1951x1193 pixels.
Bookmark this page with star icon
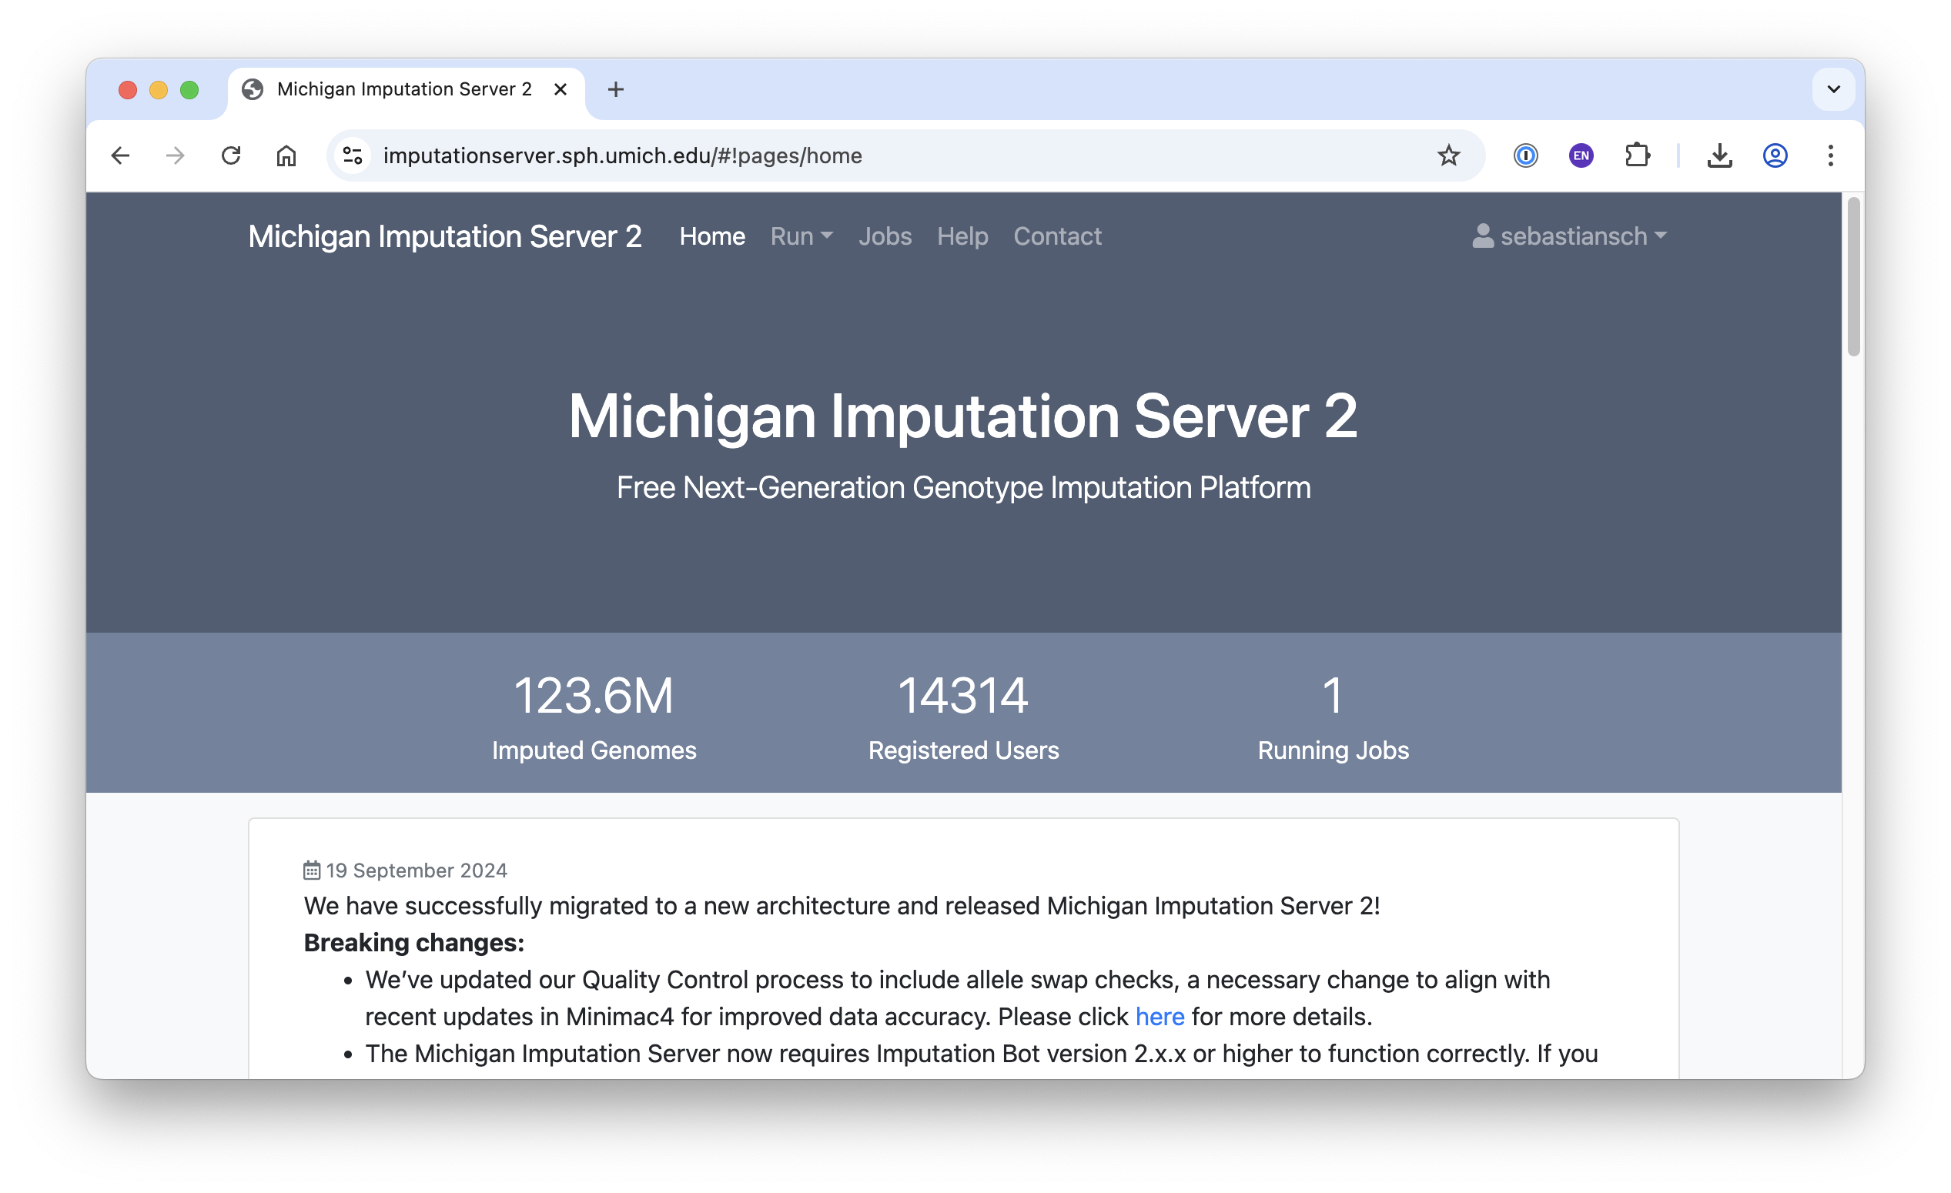click(x=1448, y=156)
